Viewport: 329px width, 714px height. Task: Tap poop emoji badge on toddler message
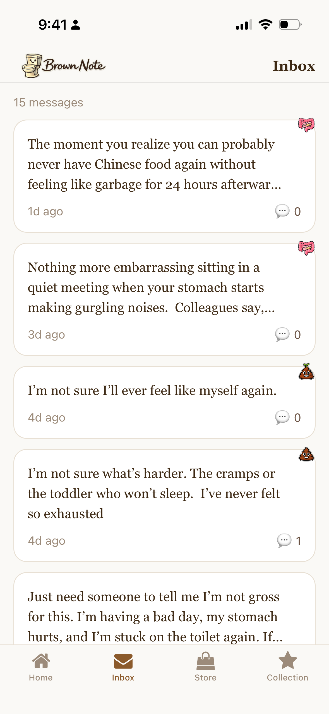[306, 454]
